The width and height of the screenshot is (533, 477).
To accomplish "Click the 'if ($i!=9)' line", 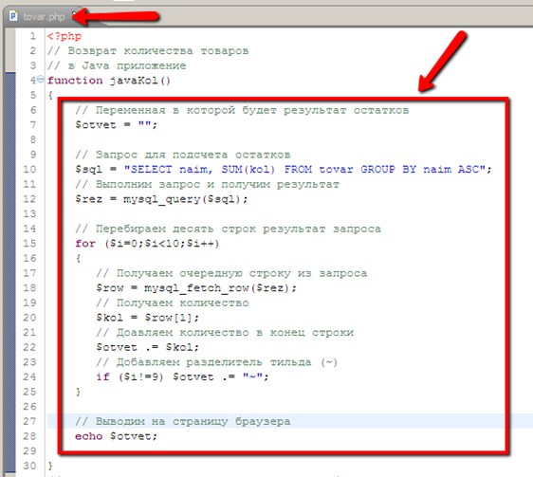I will click(x=182, y=376).
